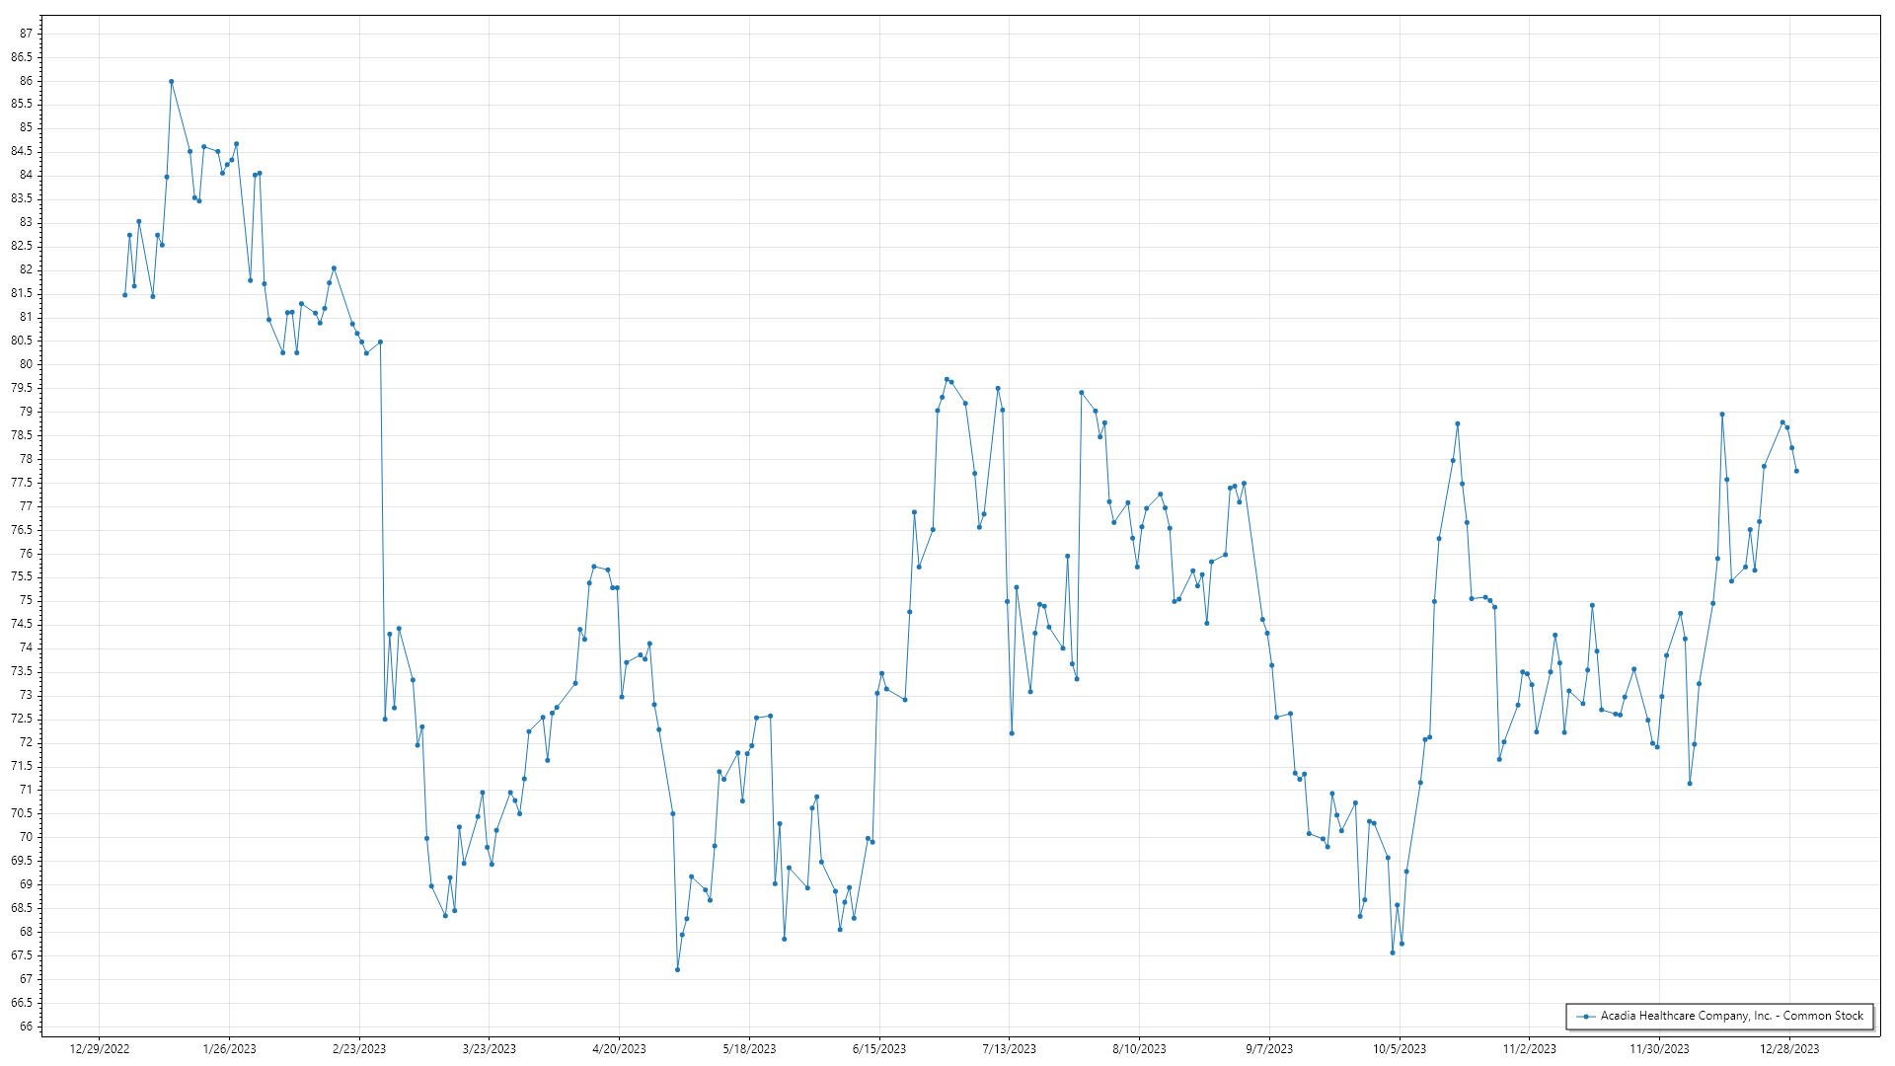Image resolution: width=1895 pixels, height=1066 pixels.
Task: Click the Acadia Healthcare legend label
Action: coord(1731,1016)
